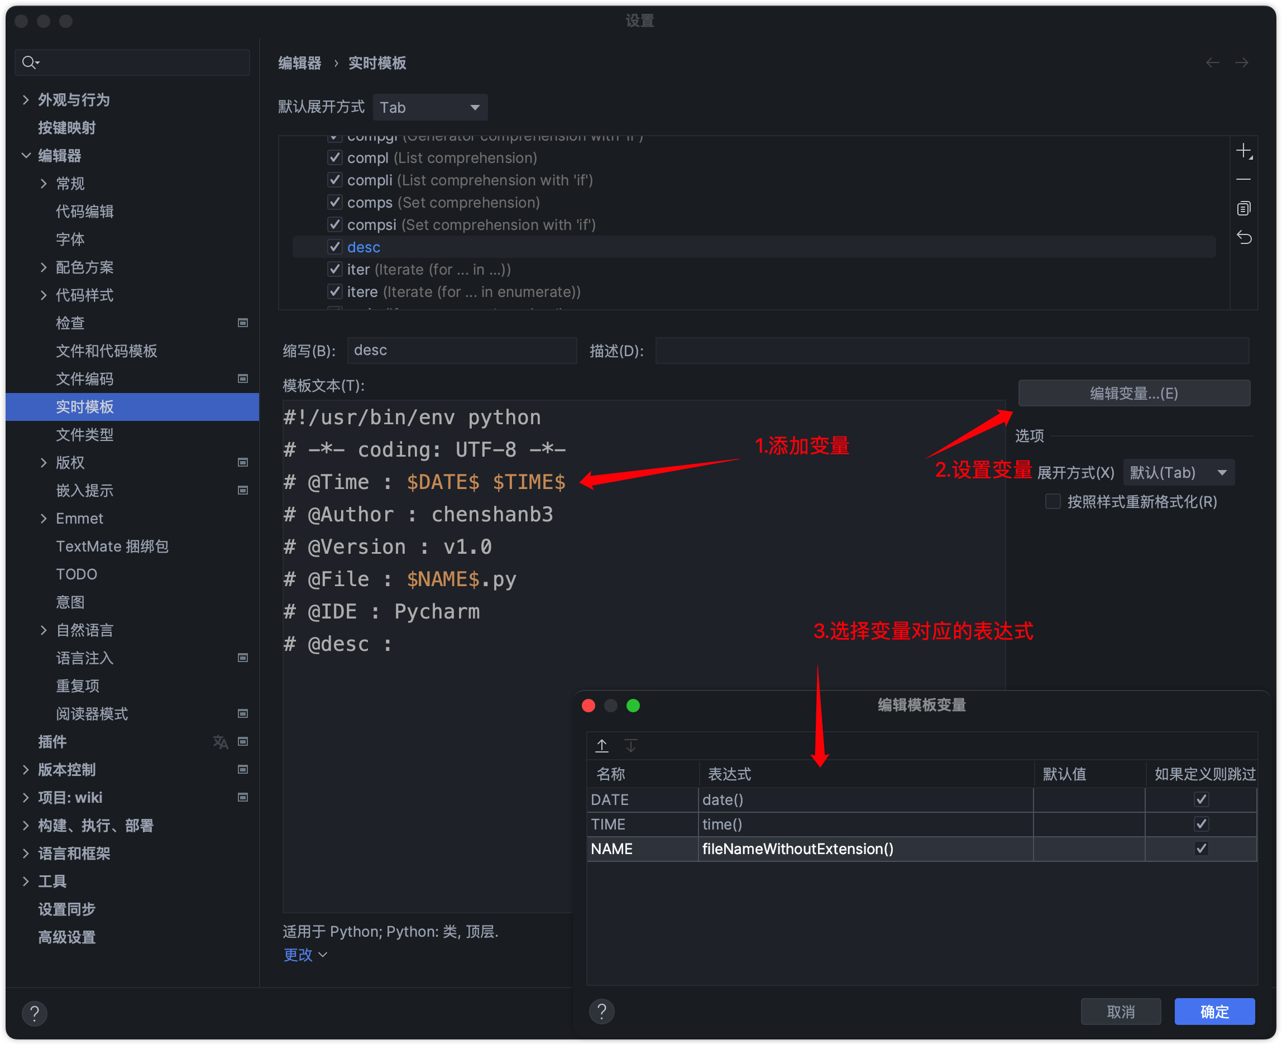This screenshot has height=1045, width=1282.
Task: Click the duplicate template copy icon
Action: tap(1243, 208)
